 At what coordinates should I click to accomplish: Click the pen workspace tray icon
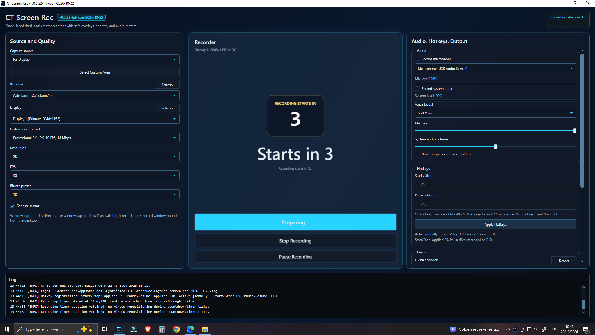point(544,329)
